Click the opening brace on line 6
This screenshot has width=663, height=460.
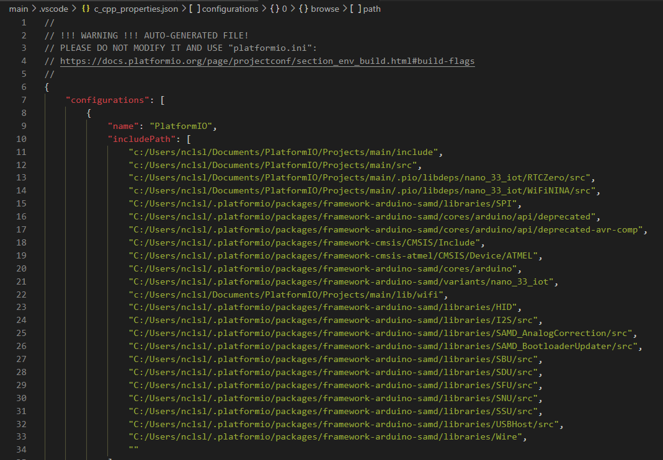tap(47, 87)
